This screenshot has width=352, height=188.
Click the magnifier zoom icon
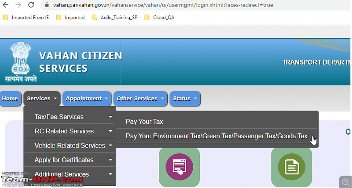click(345, 182)
